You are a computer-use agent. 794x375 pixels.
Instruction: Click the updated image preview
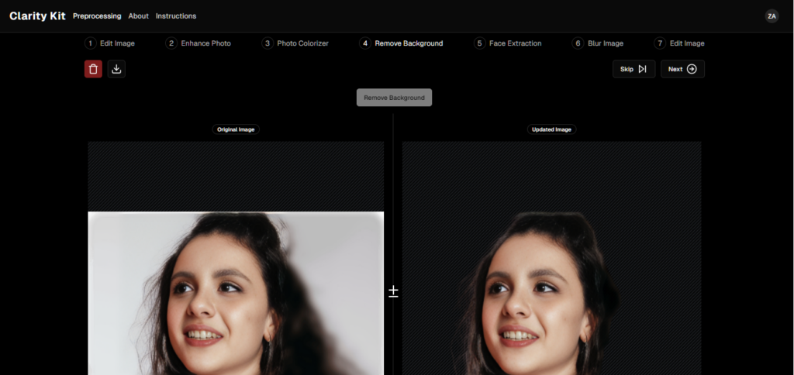[551, 293]
